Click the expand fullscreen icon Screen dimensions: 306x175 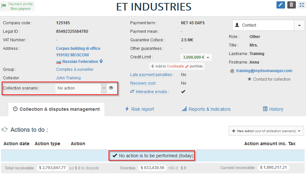[301, 5]
